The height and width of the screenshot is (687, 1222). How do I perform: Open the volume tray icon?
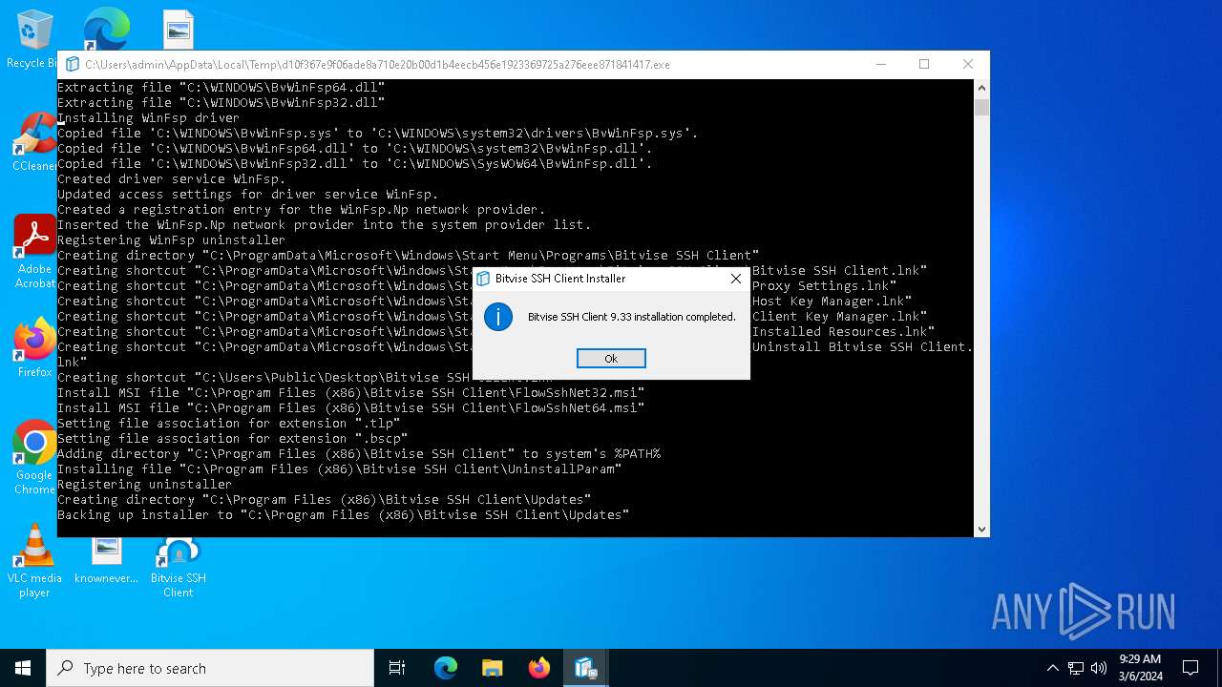(x=1099, y=668)
